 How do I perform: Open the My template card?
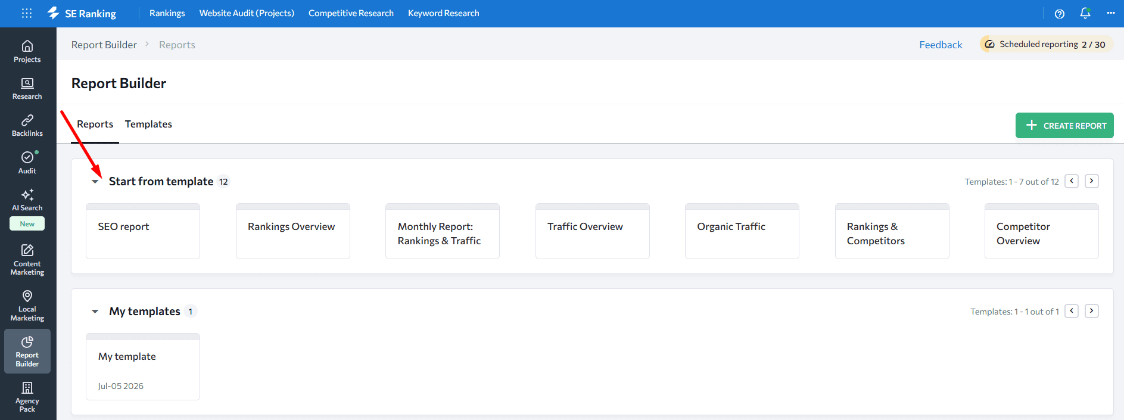[143, 366]
